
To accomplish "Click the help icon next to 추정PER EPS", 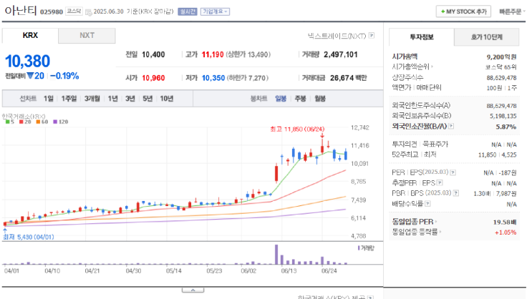I will pos(440,183).
